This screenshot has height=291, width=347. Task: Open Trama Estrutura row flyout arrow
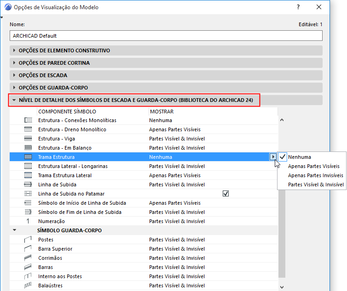click(273, 157)
